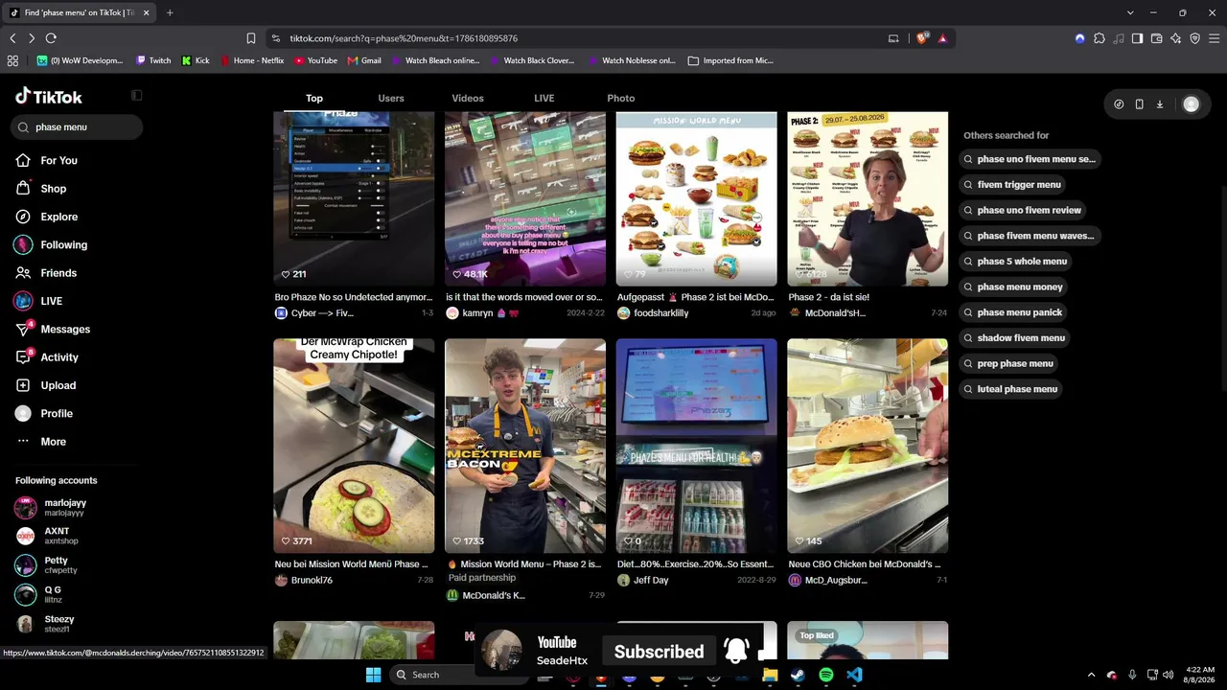Open the 'Imported from Mic...' bookmarks folder
This screenshot has height=690, width=1227.
(x=730, y=60)
